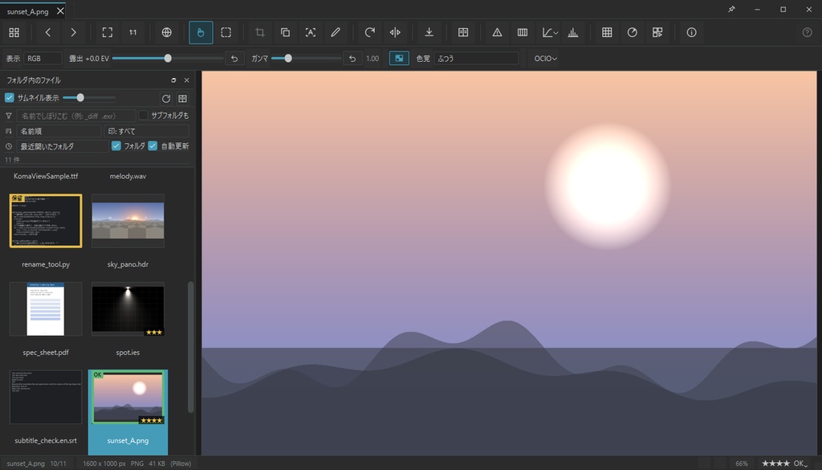This screenshot has height=470, width=822.
Task: Close the フォルダ内のファイル panel
Action: [186, 80]
